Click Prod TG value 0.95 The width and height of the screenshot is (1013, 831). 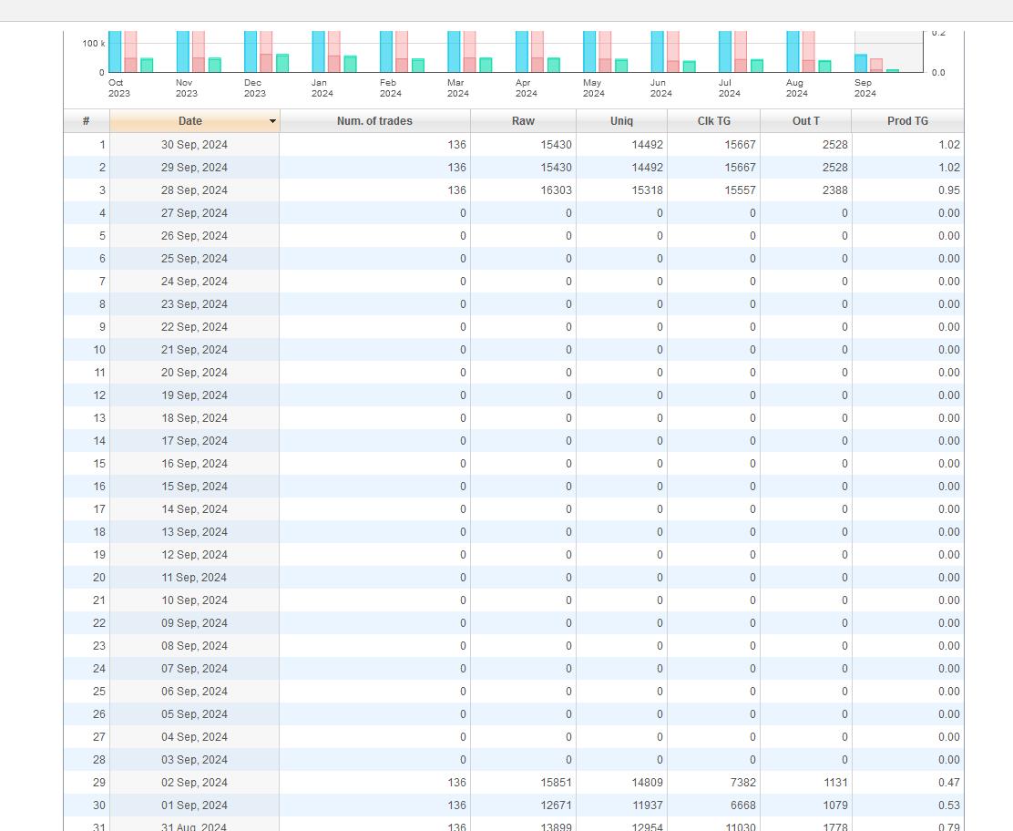point(949,190)
